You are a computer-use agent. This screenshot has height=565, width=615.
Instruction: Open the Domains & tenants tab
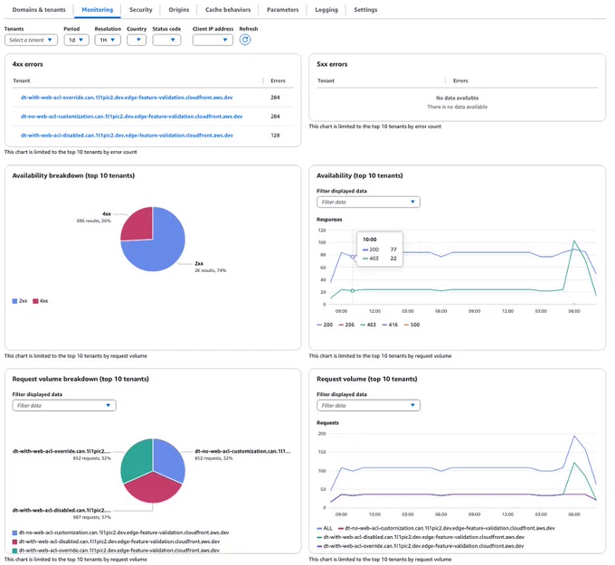39,9
